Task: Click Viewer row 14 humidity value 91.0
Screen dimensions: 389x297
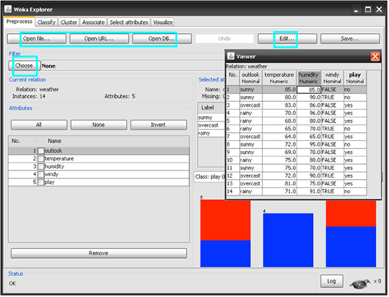Action: pos(309,191)
